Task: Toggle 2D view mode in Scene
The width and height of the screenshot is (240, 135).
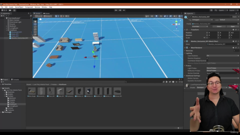Action: 152,16
